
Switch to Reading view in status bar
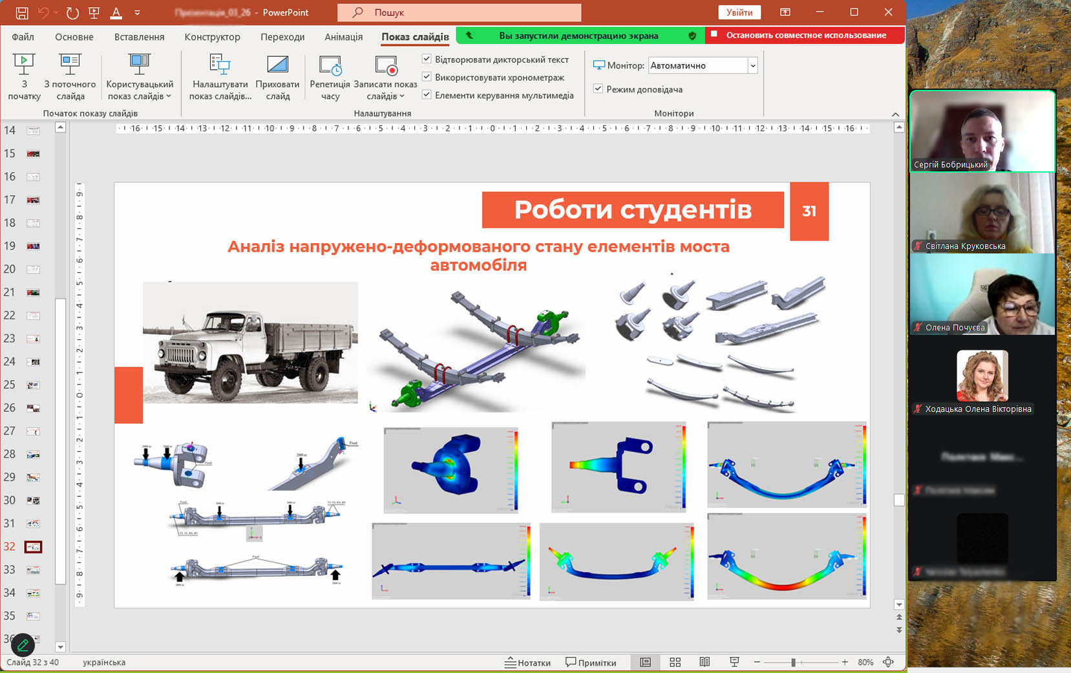[705, 662]
